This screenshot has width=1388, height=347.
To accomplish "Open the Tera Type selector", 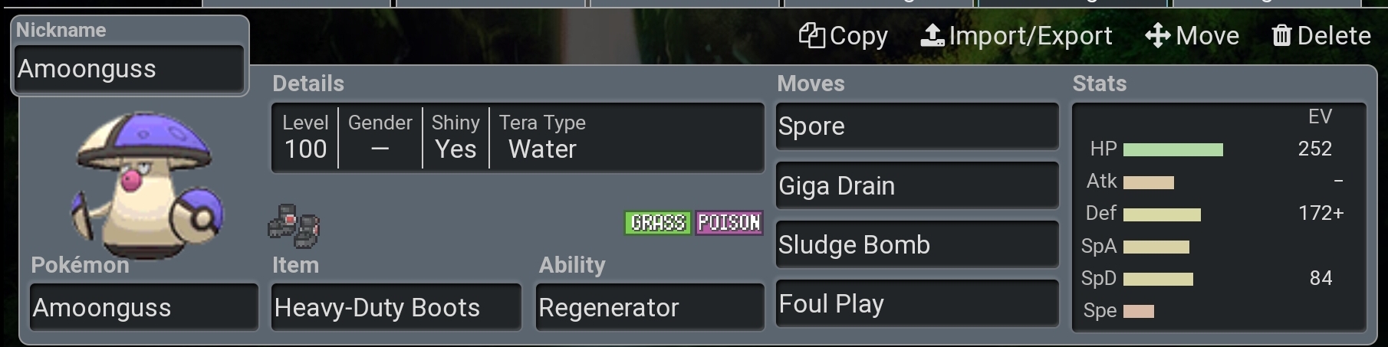I will click(x=543, y=138).
